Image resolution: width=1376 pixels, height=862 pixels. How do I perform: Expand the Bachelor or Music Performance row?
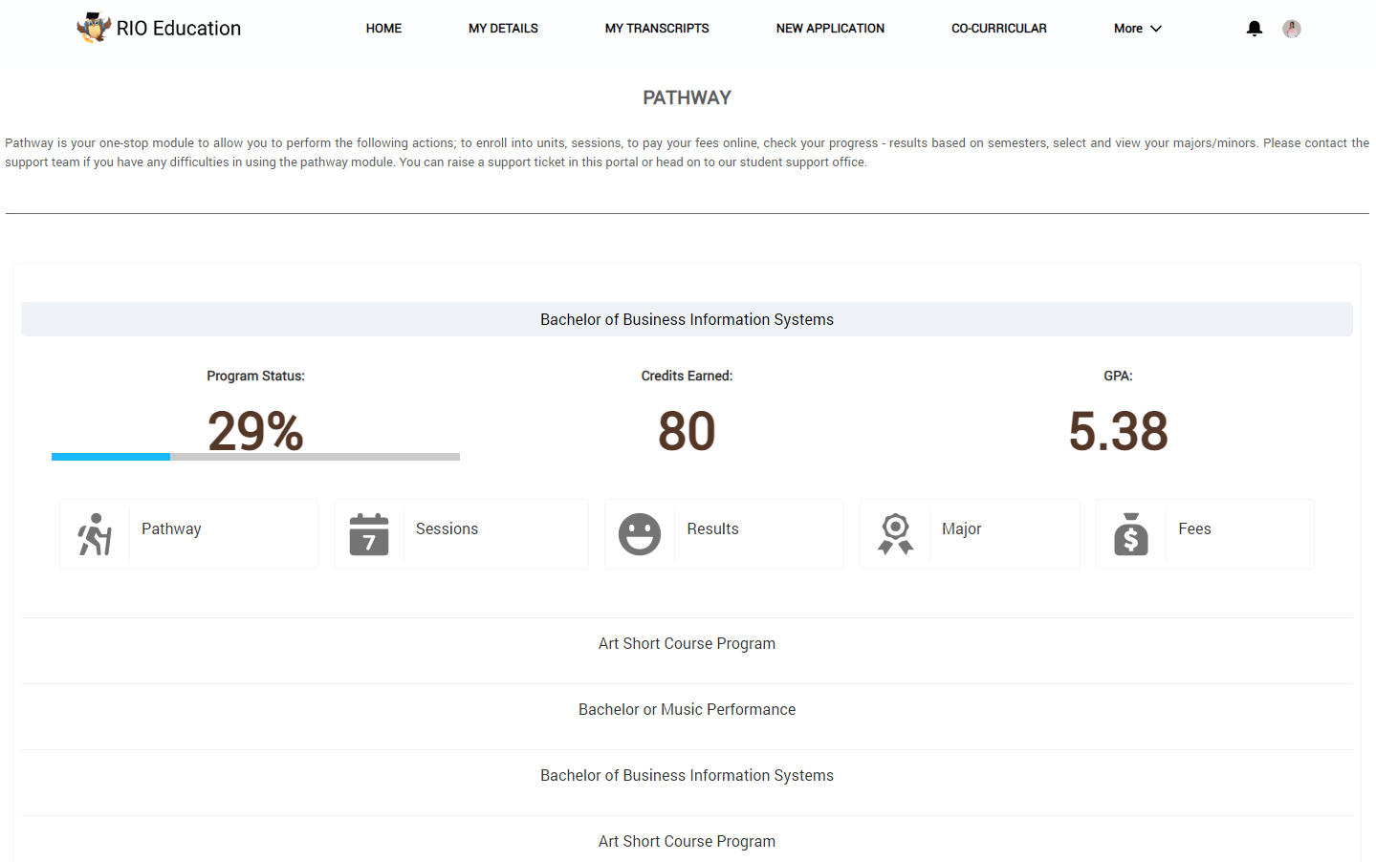pos(687,709)
